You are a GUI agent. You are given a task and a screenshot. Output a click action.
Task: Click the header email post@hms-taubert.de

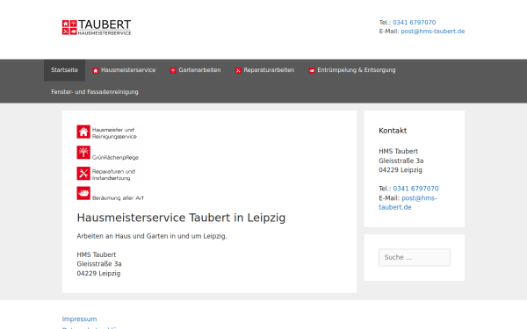432,32
